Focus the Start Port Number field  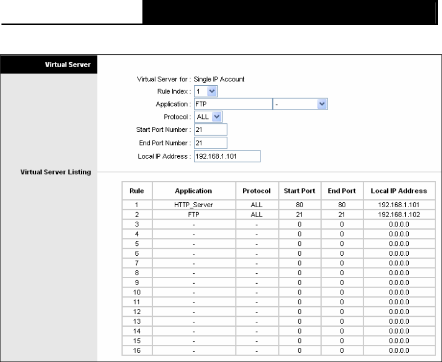pyautogui.click(x=210, y=129)
